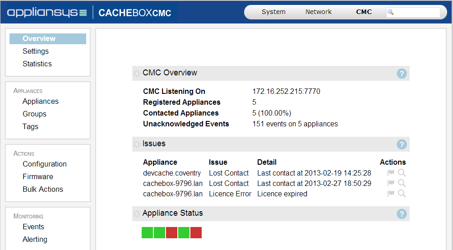The image size is (453, 250).
Task: Click gear icon beside CMC Overview heading
Action: 137,74
